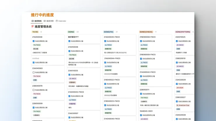
Task: Open card 21B040023-FW23
Action: coord(119,107)
